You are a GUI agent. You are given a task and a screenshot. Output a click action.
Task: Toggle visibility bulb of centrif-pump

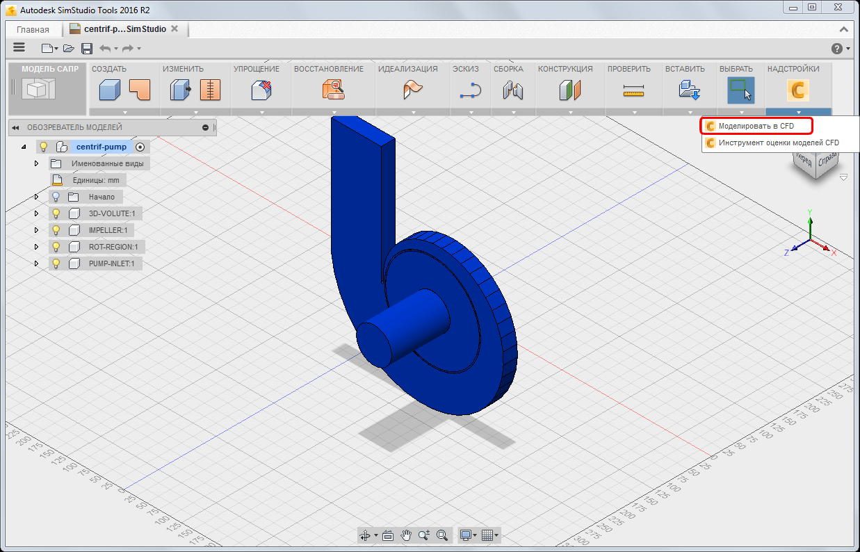43,147
